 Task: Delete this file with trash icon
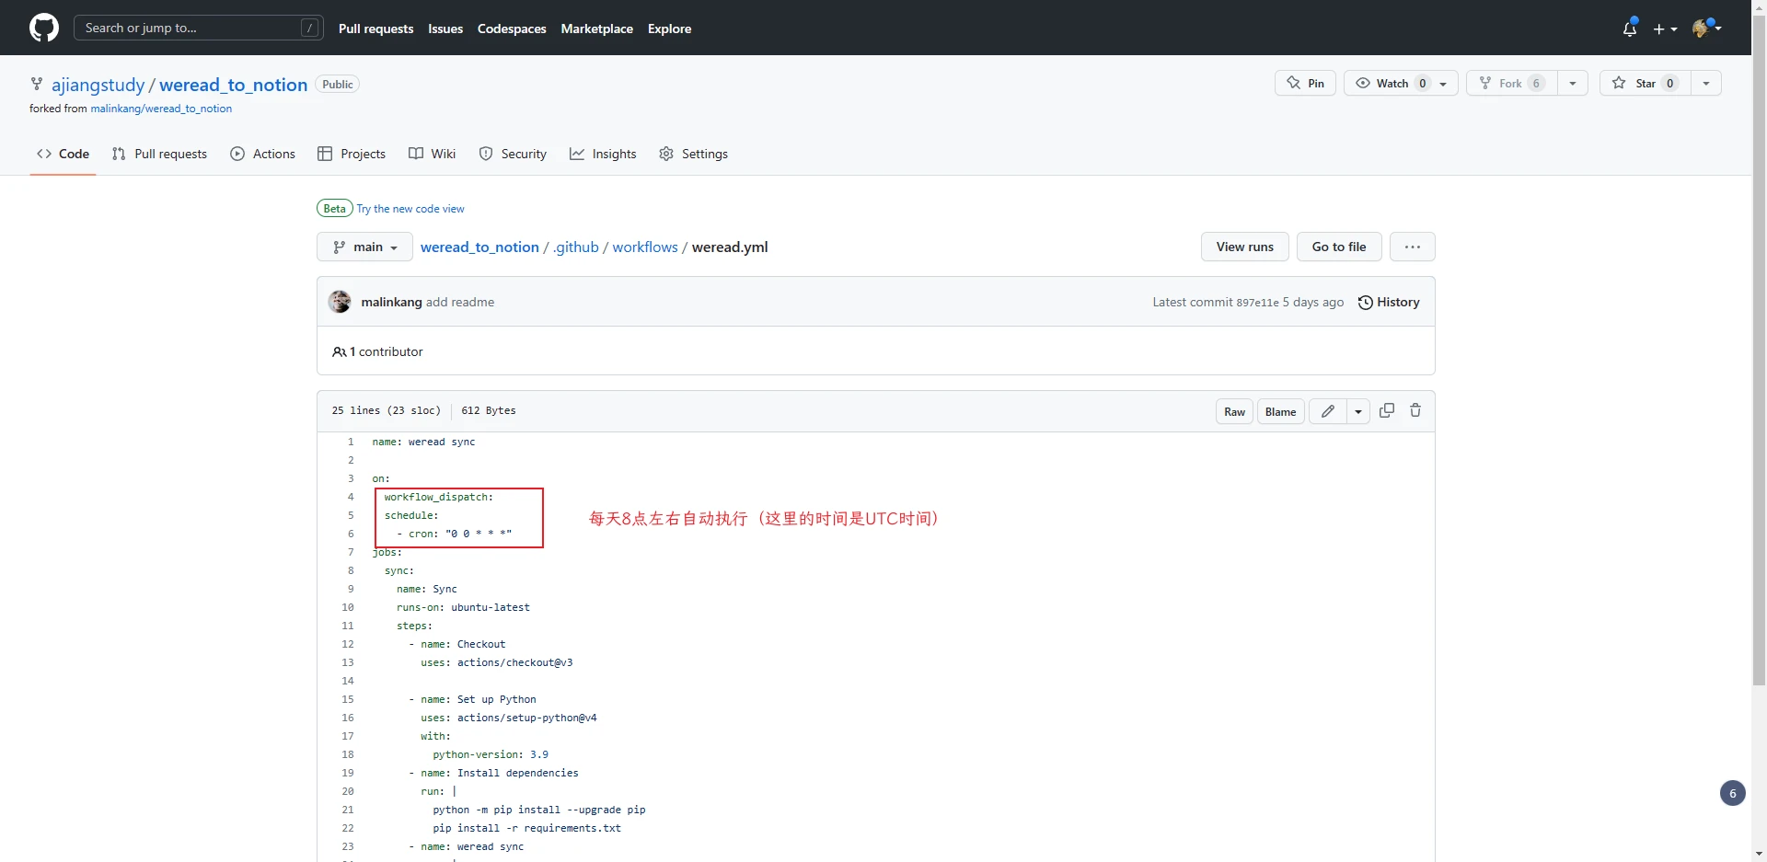coord(1415,410)
